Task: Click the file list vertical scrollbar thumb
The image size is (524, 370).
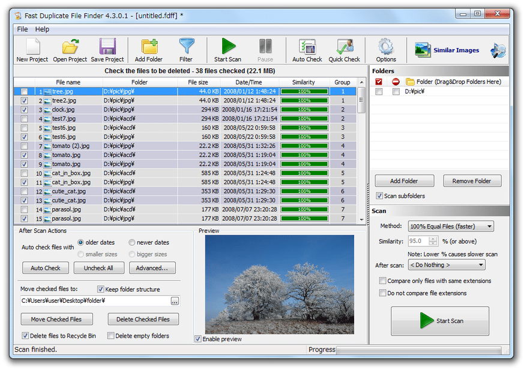Action: [361, 101]
